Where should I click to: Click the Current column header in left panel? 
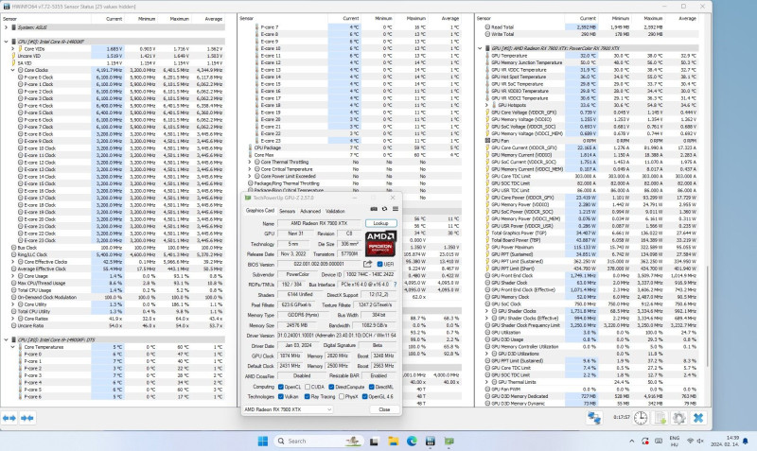click(x=114, y=19)
